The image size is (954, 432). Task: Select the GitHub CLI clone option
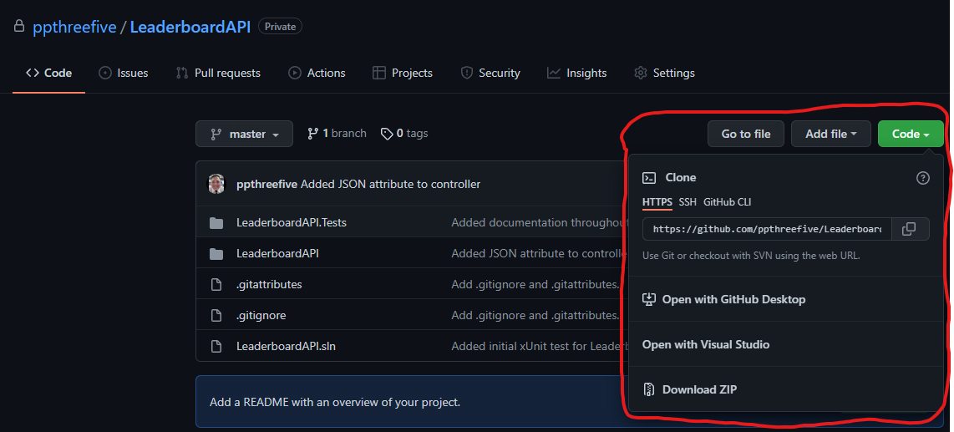[x=727, y=202]
